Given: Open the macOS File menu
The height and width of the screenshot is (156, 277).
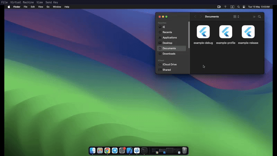Looking at the screenshot, I should point(25,7).
